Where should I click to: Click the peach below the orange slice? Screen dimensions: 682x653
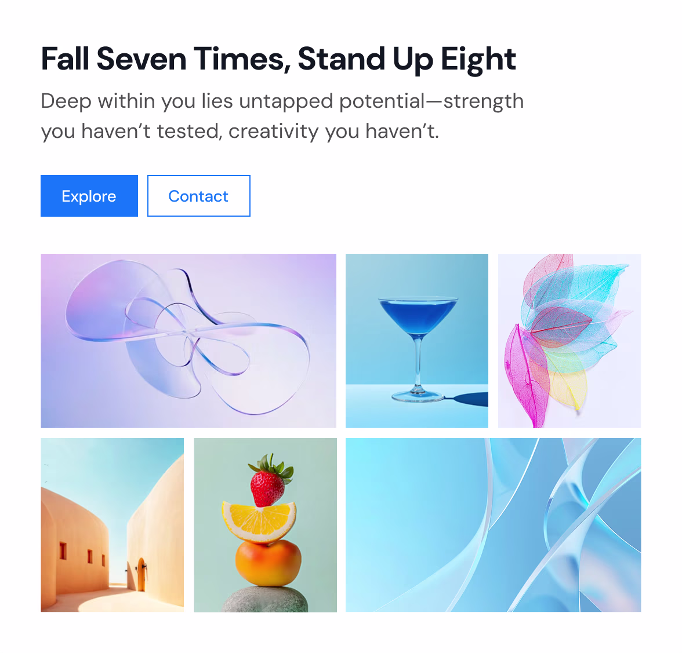pyautogui.click(x=268, y=563)
